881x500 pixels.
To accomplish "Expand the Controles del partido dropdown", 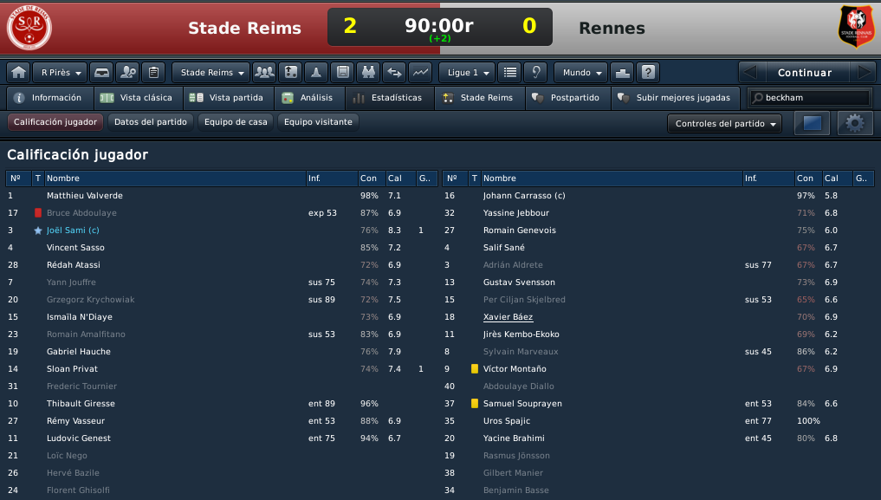I will click(725, 124).
